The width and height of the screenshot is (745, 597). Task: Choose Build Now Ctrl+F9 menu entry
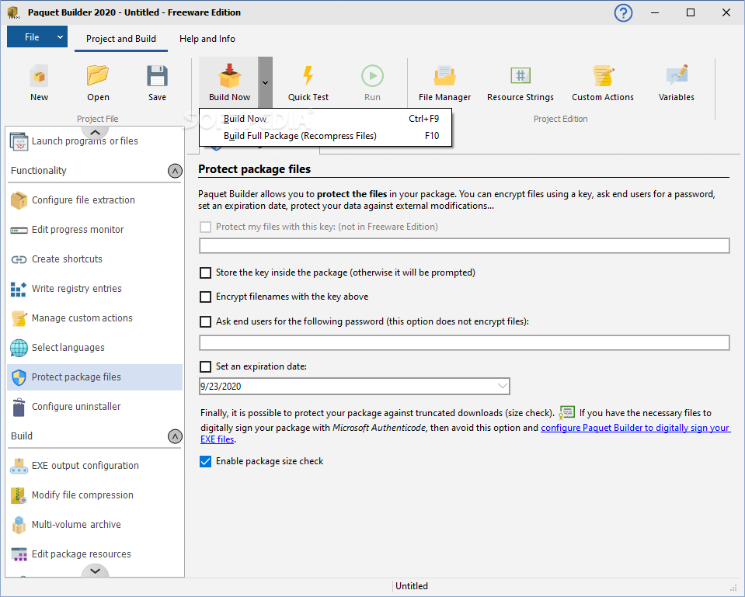point(326,119)
